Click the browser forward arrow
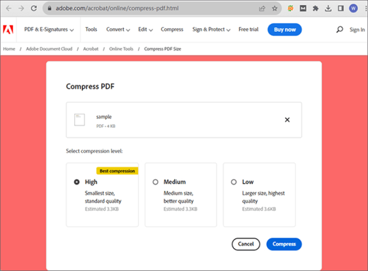The width and height of the screenshot is (368, 271). pyautogui.click(x=21, y=9)
